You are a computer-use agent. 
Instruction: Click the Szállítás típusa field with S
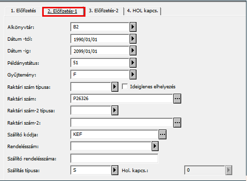coord(91,170)
